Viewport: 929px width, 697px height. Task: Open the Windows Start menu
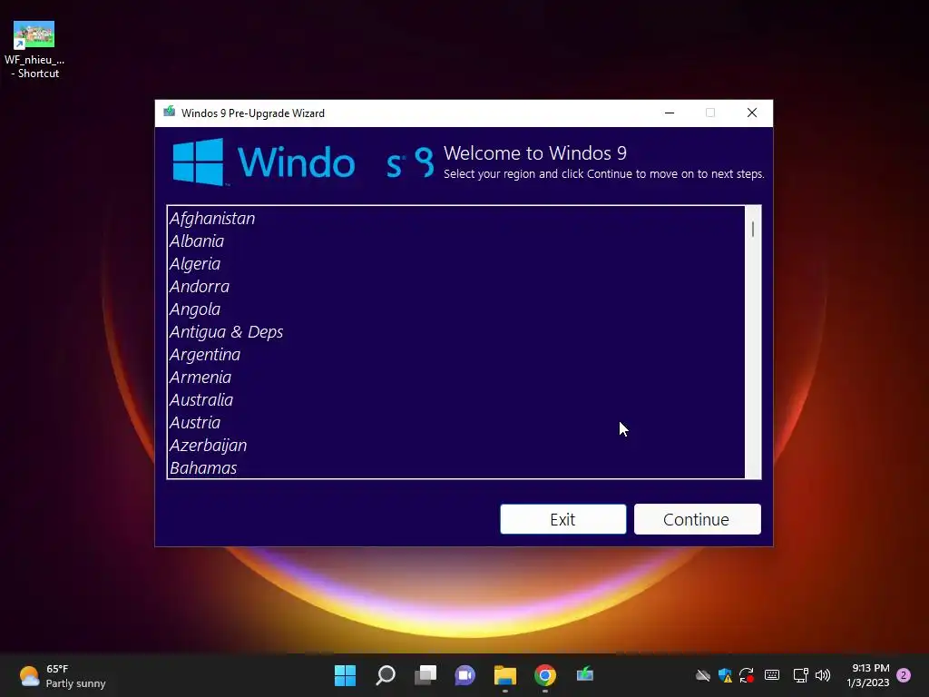(345, 675)
